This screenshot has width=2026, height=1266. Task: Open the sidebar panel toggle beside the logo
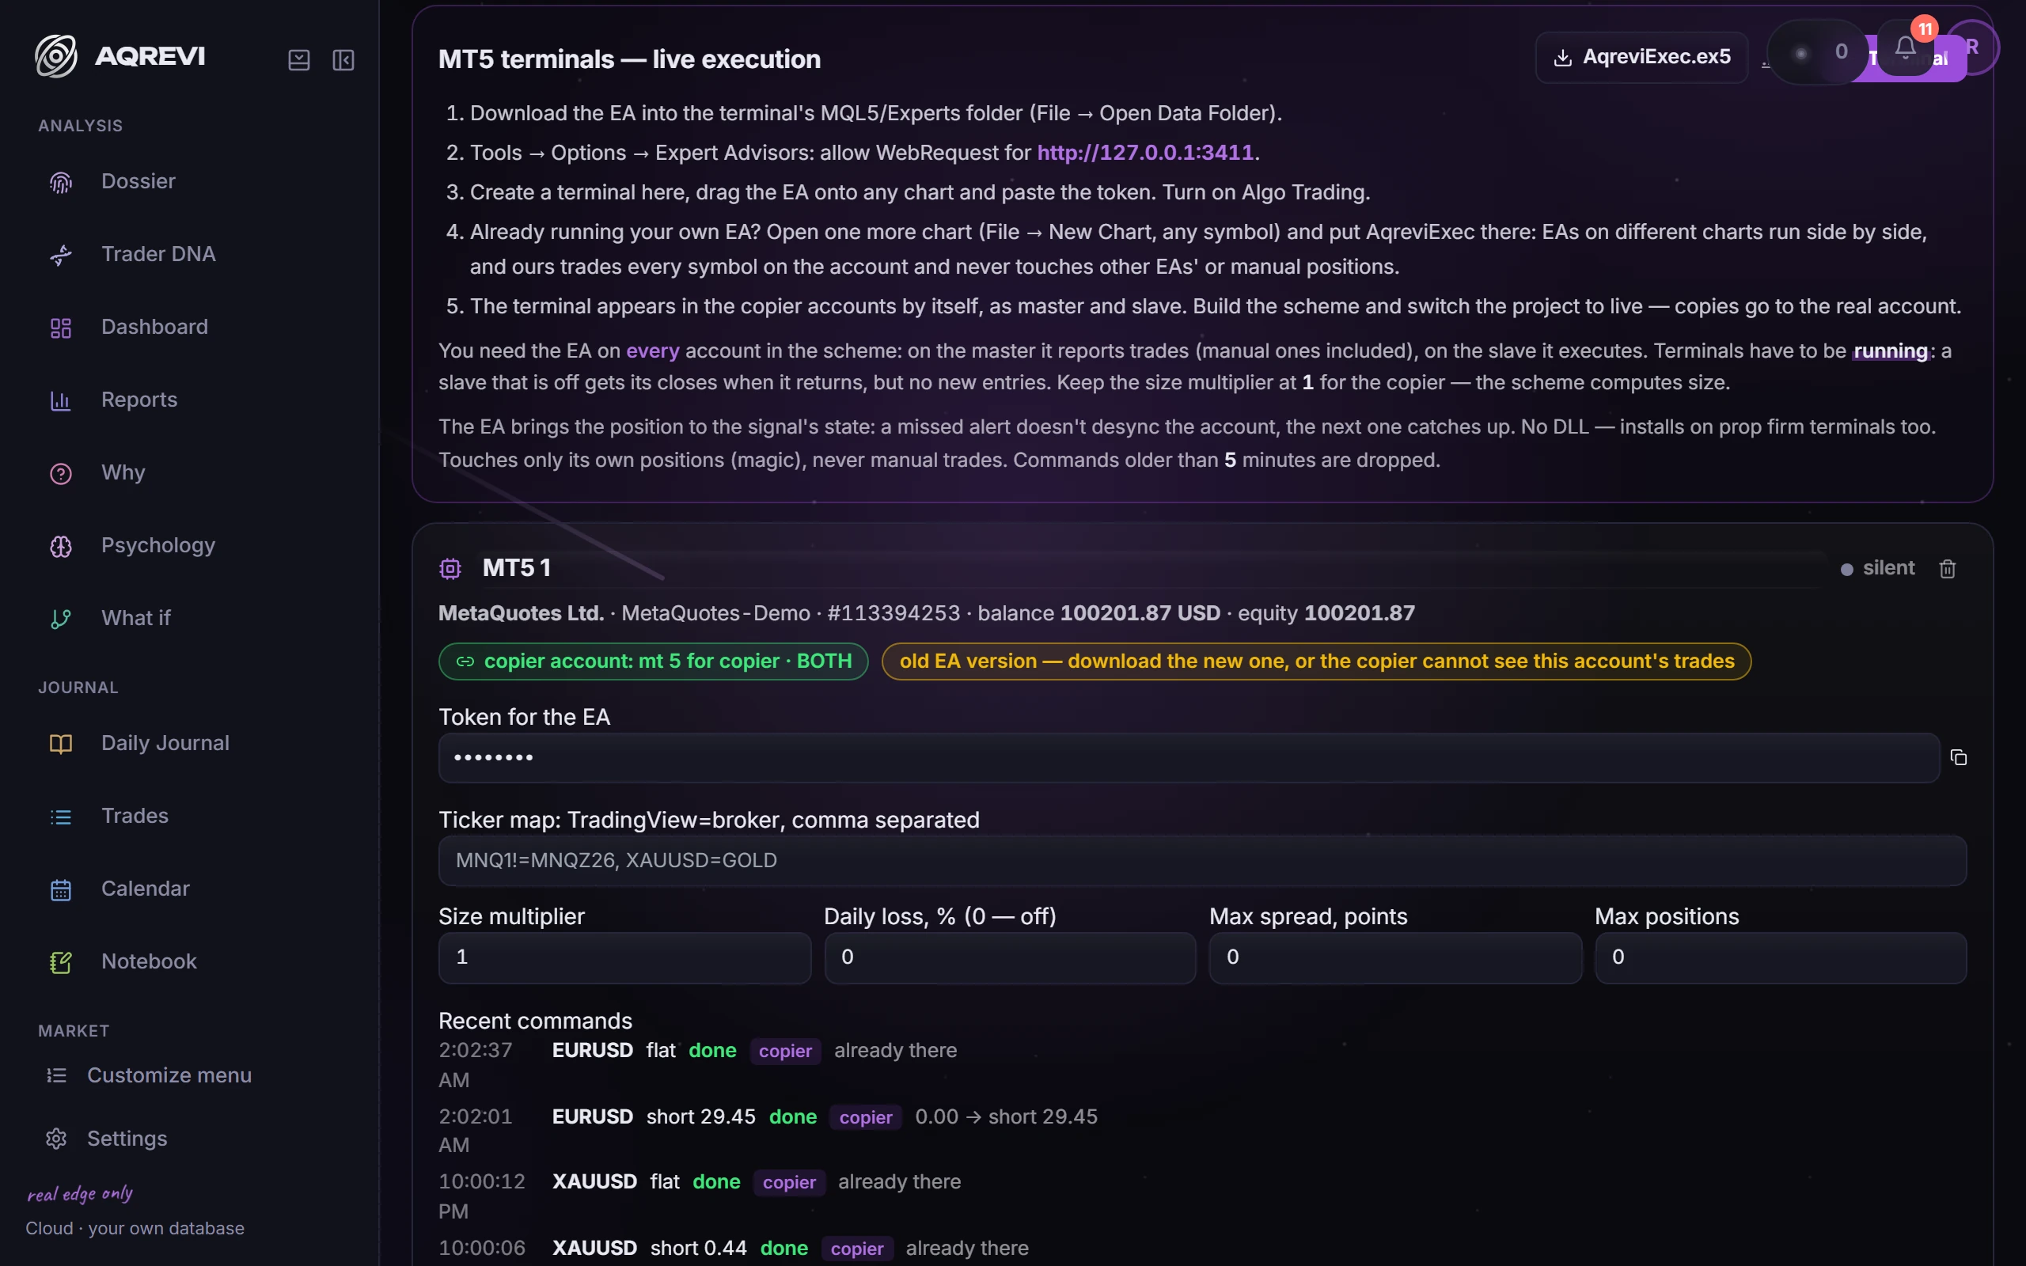299,59
